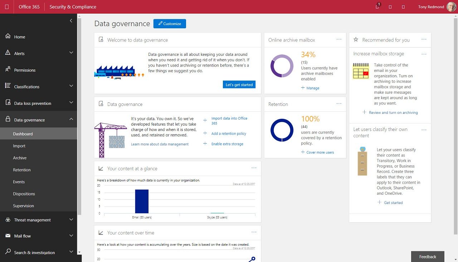The image size is (458, 262).
Task: Click Your content over time chart icon
Action: (101, 233)
